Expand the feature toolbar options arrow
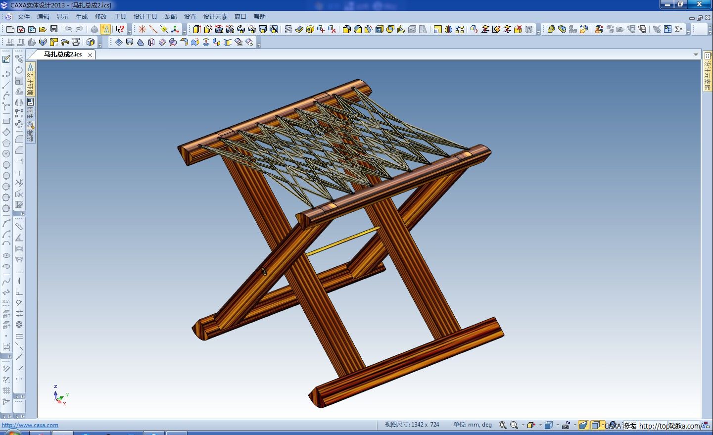The width and height of the screenshot is (713, 435). (x=538, y=32)
